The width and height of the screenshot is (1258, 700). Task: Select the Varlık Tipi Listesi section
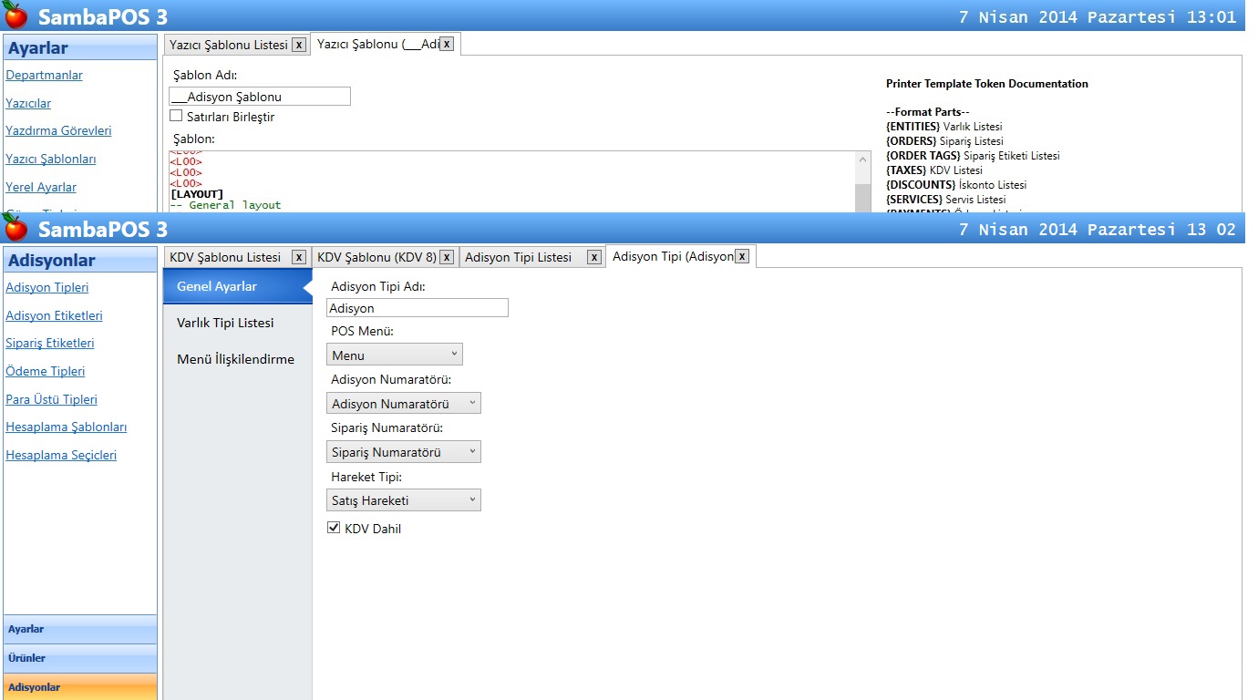[x=225, y=323]
